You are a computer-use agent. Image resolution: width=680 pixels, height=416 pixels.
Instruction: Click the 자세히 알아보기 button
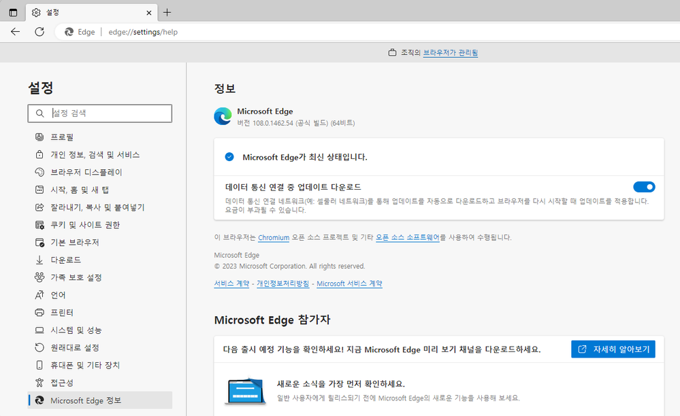point(613,349)
